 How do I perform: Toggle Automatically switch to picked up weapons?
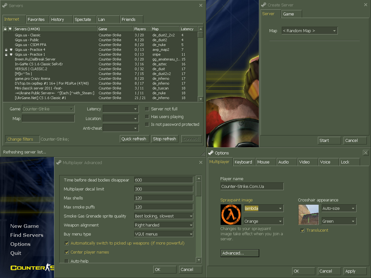tap(67, 243)
